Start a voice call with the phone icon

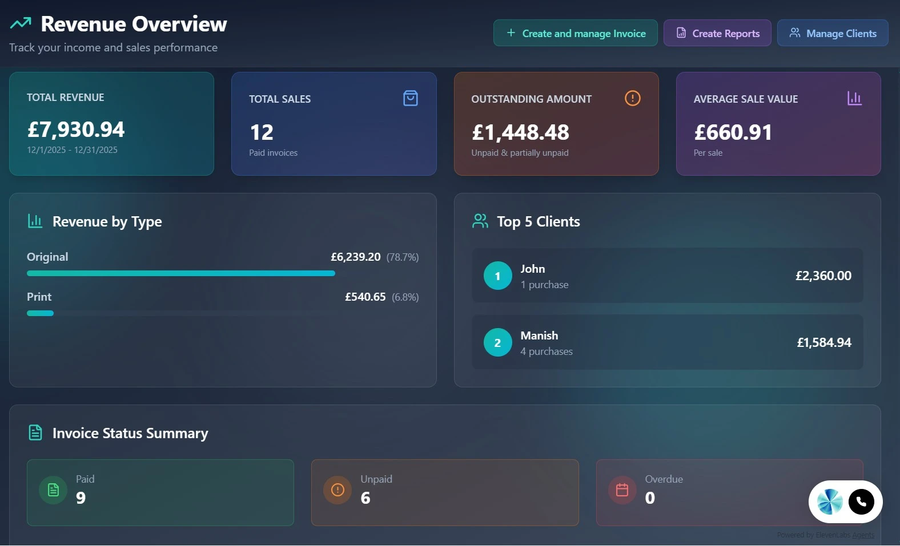coord(861,502)
